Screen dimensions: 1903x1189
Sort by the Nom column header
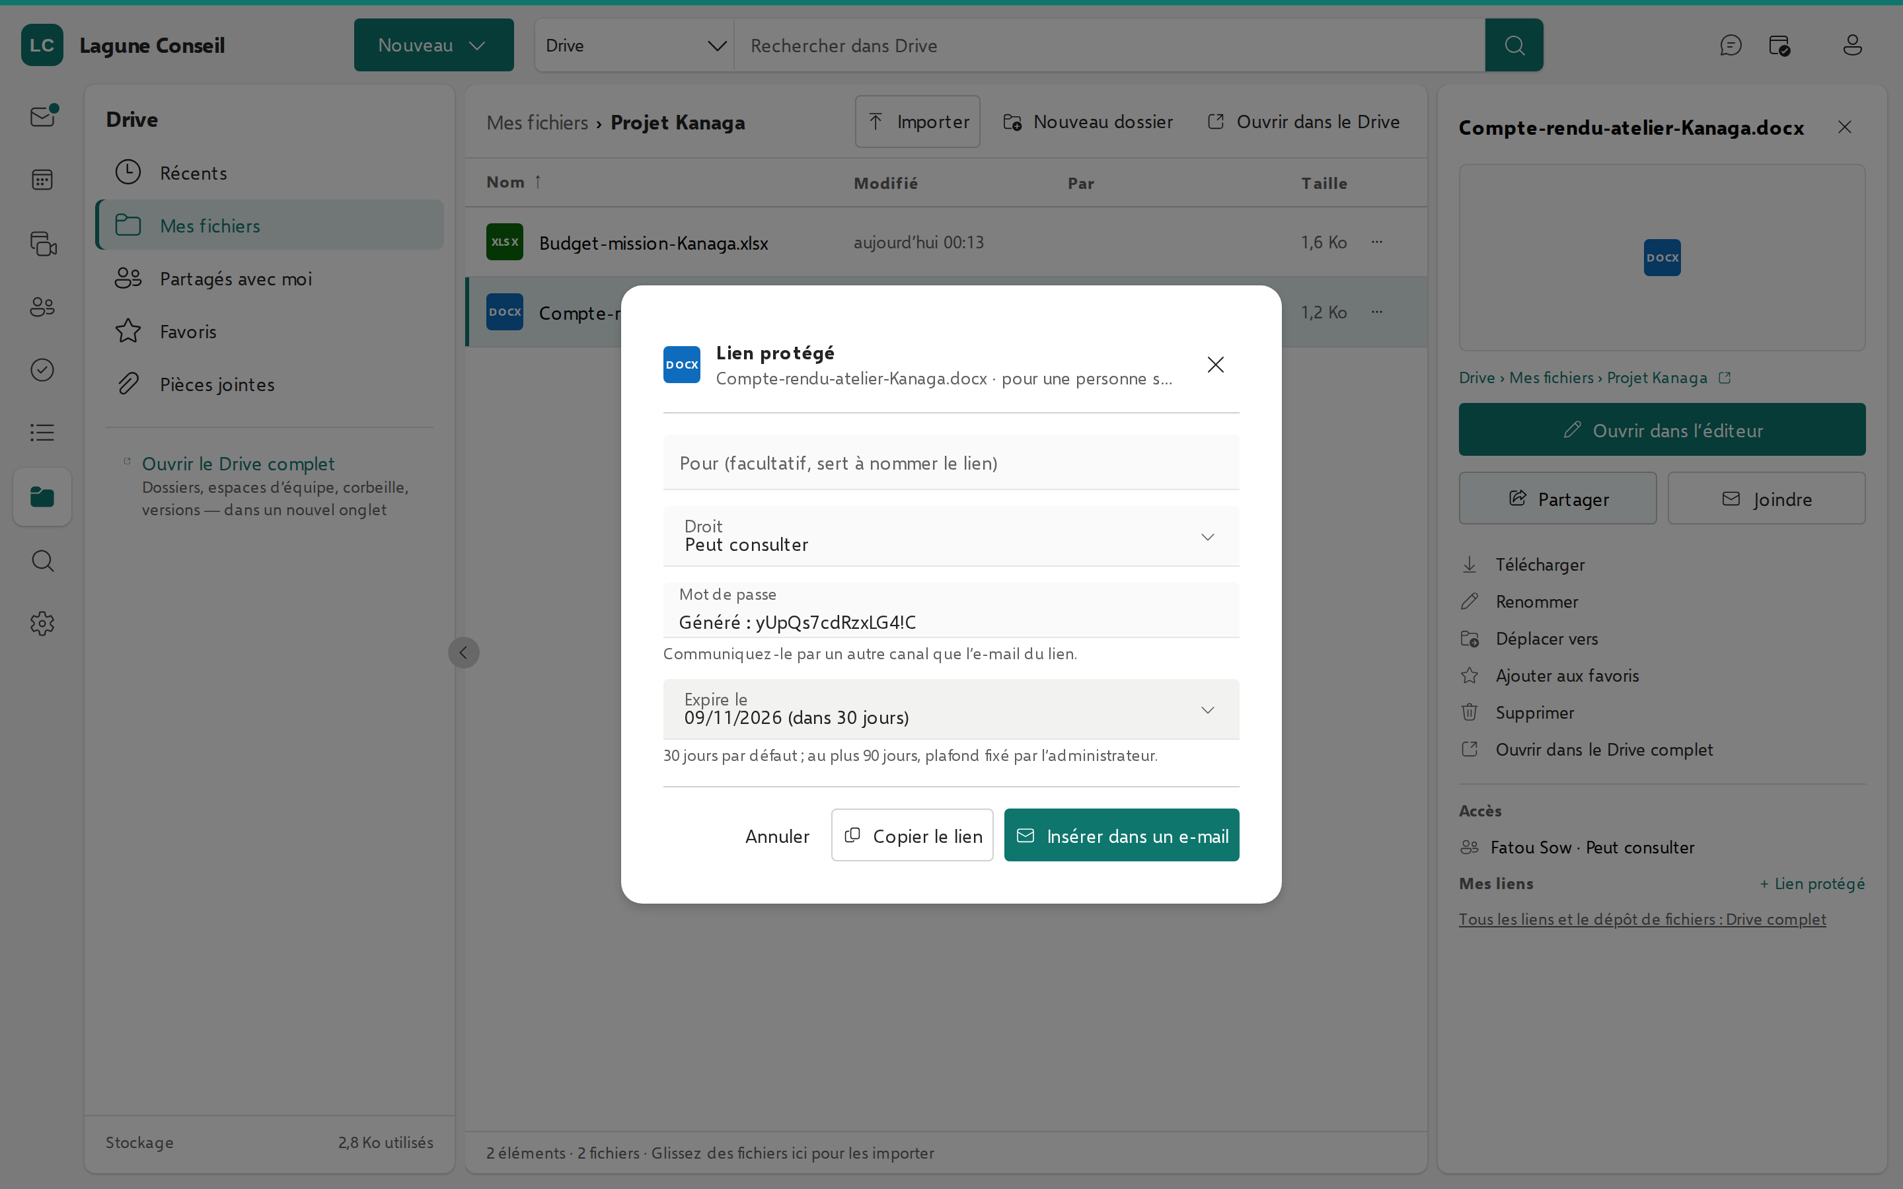tap(513, 182)
